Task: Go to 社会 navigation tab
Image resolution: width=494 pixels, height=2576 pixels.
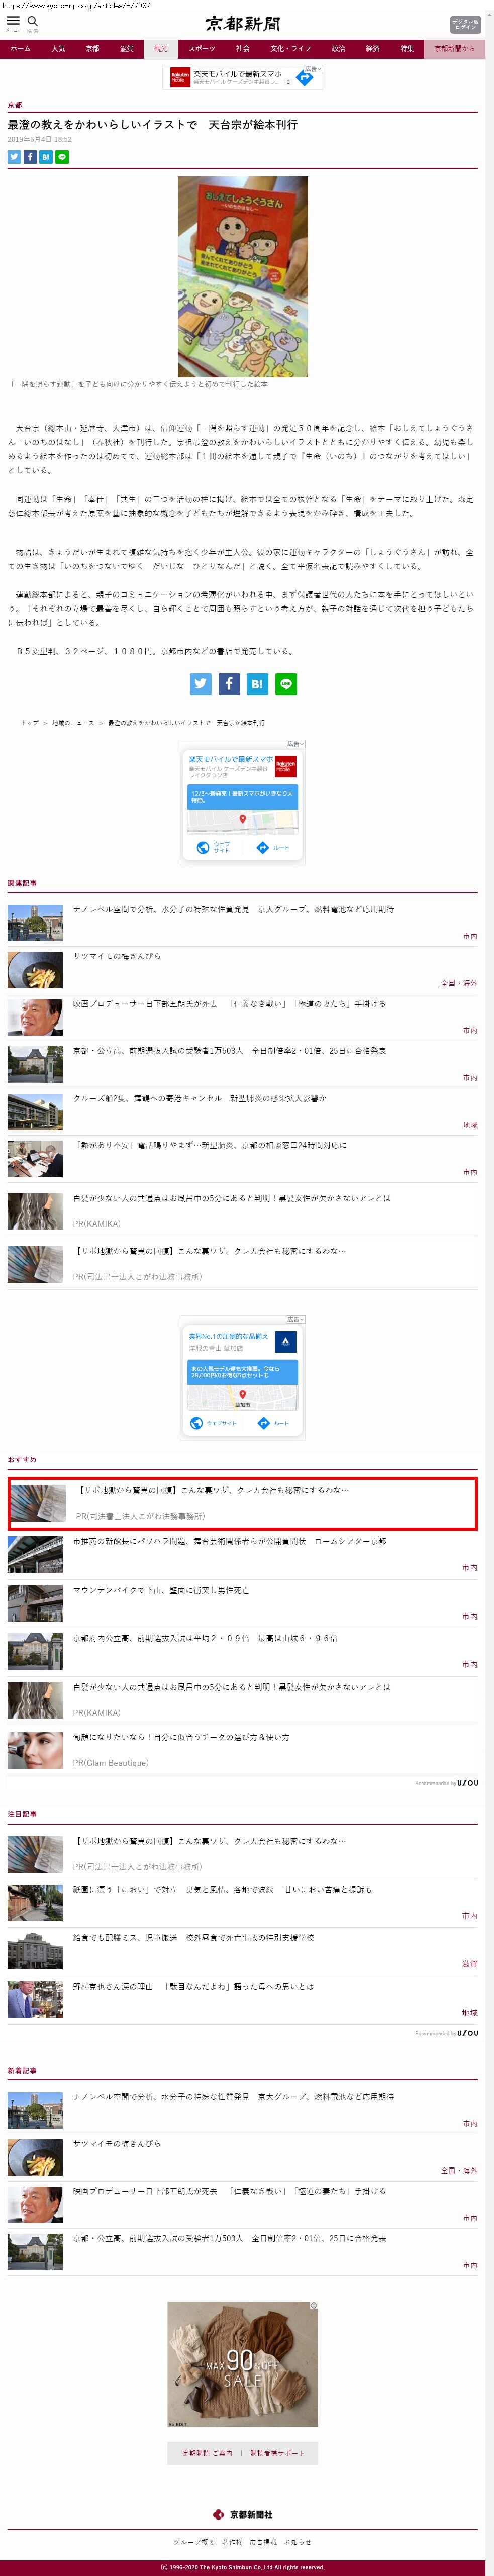Action: 243,48
